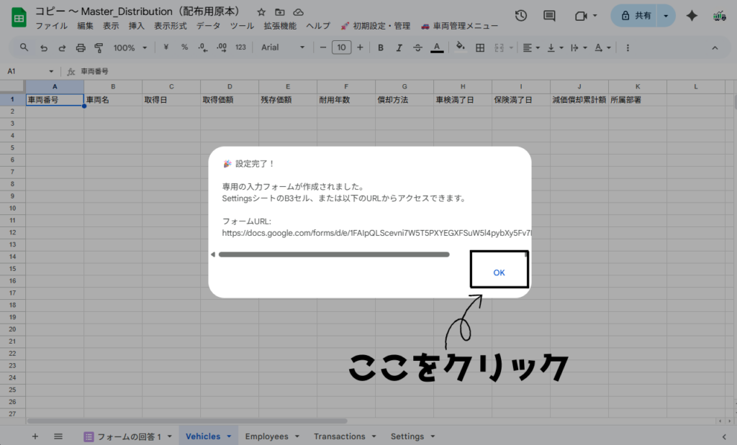
Task: Toggle italic formatting
Action: click(399, 47)
